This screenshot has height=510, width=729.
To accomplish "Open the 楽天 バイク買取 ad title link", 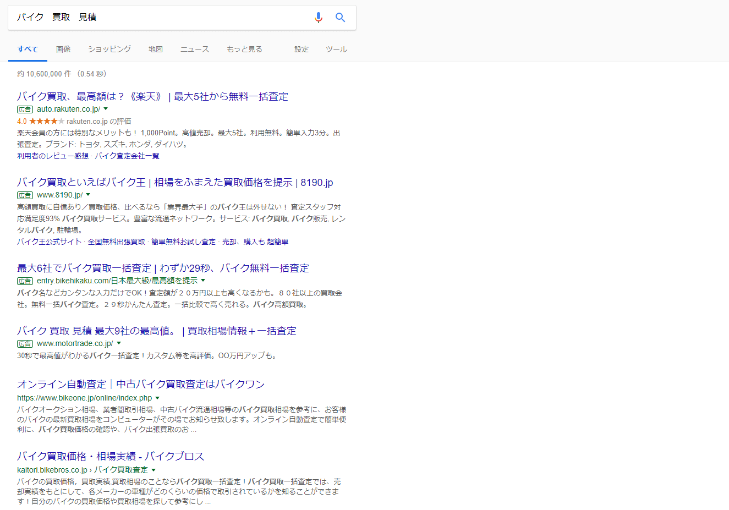I will coord(152,96).
